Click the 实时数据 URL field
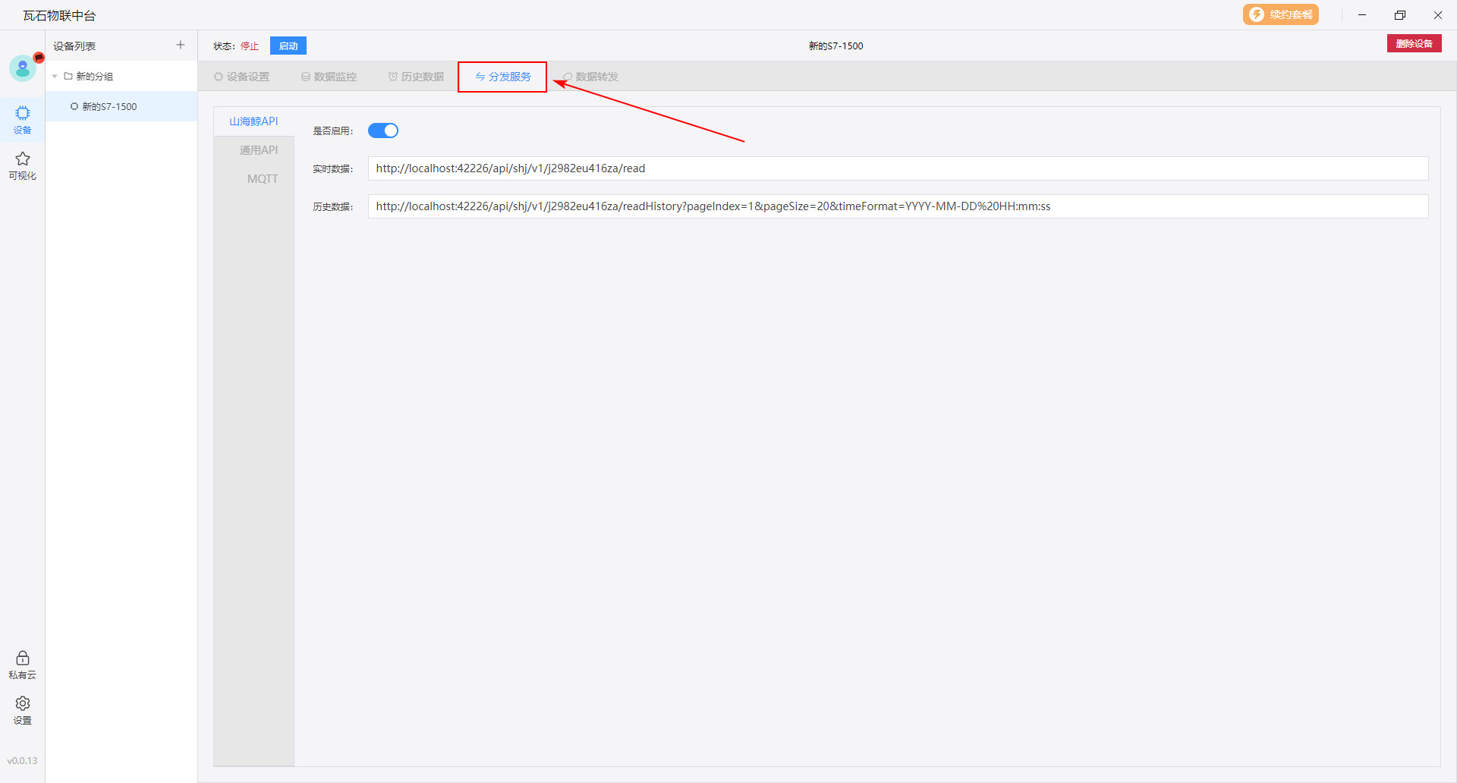Screen dimensions: 1457x783 click(898, 168)
